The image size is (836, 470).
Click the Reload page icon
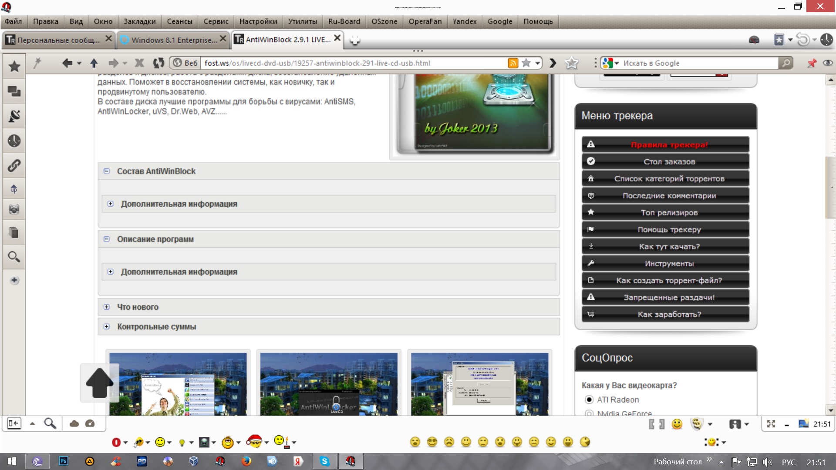[x=158, y=63]
